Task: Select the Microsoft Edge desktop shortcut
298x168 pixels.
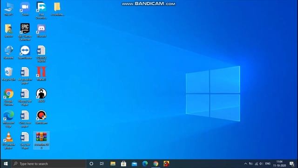Action: [8, 119]
